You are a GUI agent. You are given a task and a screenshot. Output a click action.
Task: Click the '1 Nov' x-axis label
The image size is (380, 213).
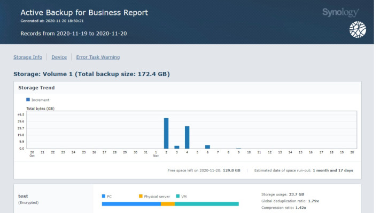pos(156,154)
